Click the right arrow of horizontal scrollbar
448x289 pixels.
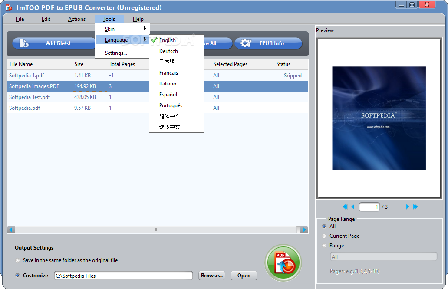pyautogui.click(x=304, y=230)
